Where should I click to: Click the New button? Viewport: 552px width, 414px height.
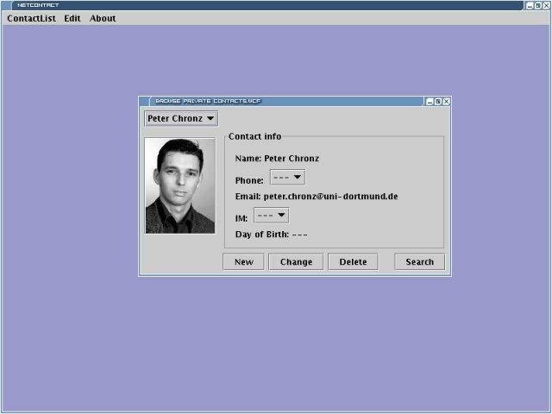(x=243, y=262)
